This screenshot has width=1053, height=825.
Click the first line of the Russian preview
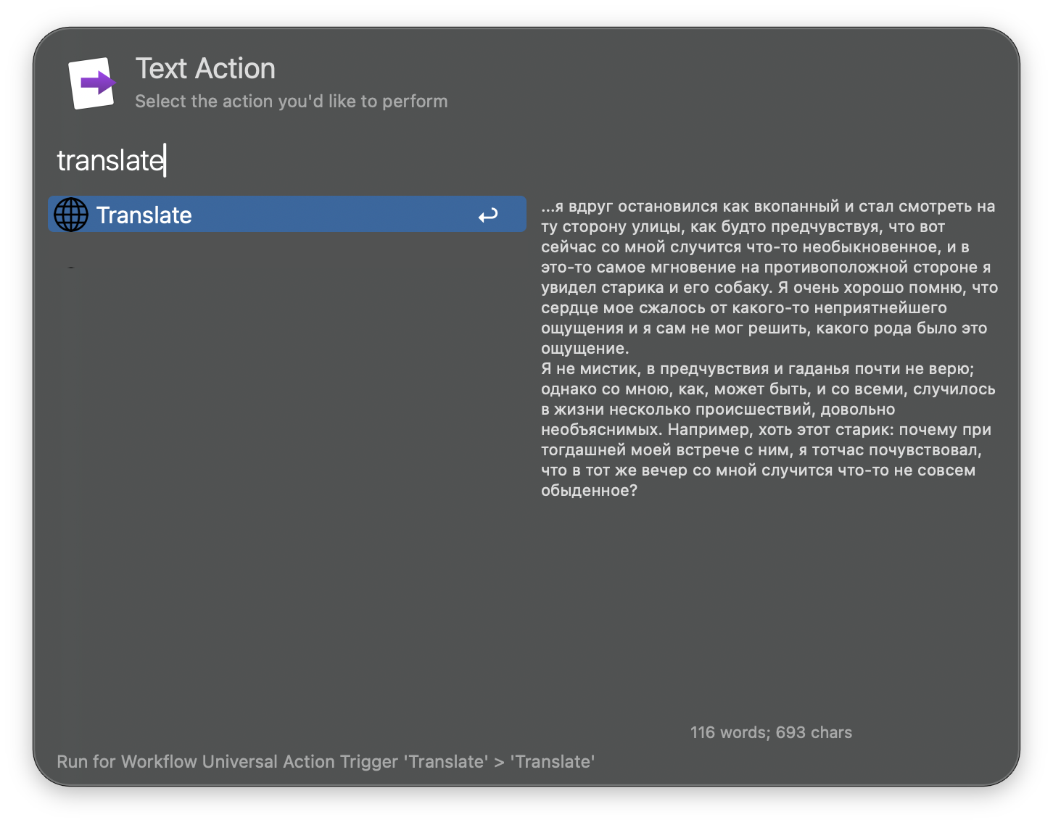click(767, 207)
